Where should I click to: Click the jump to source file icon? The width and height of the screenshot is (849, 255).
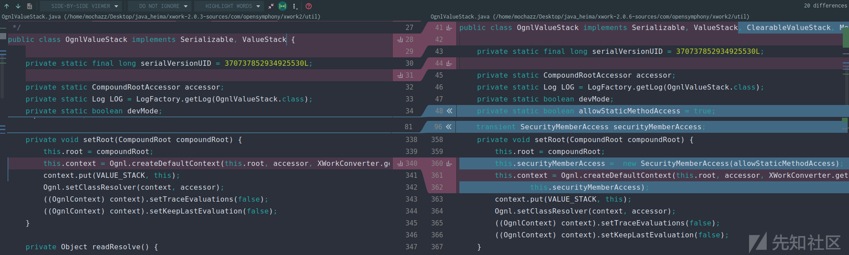pyautogui.click(x=30, y=6)
